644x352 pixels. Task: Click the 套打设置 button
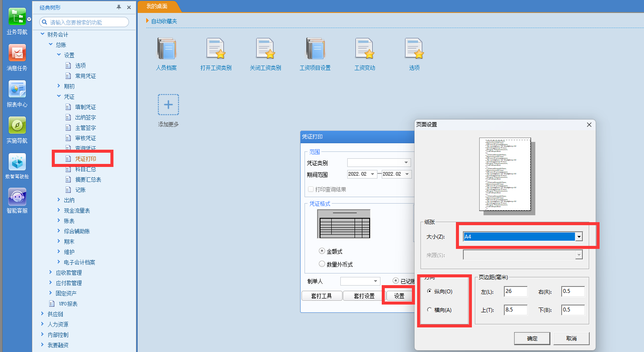pyautogui.click(x=364, y=296)
